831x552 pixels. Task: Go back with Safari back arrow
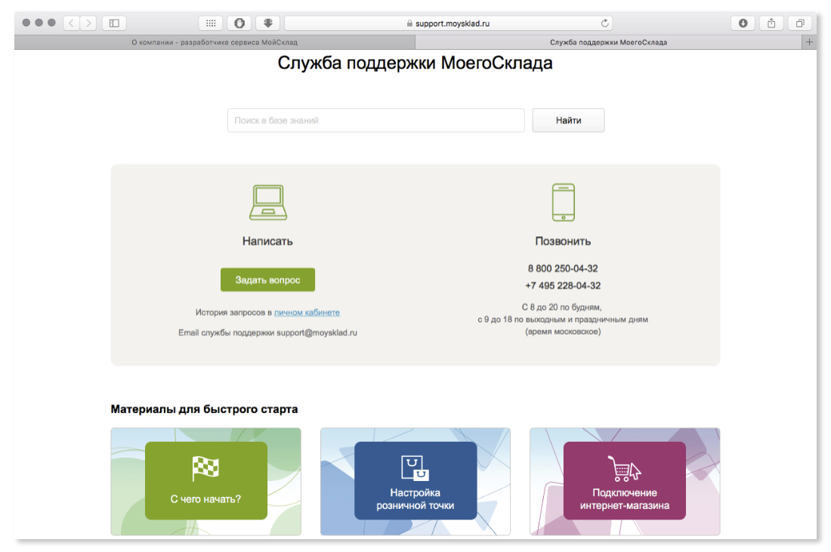[x=72, y=23]
